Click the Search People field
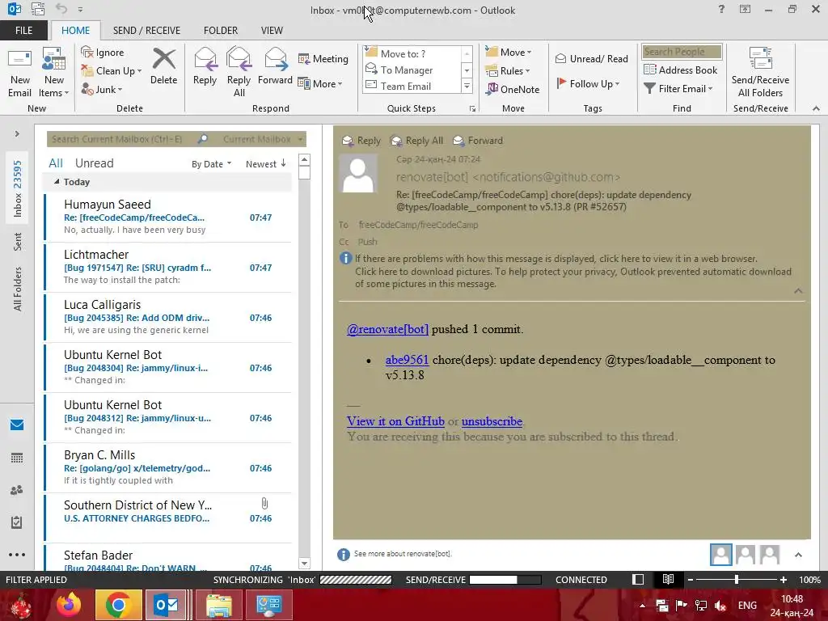The image size is (828, 621). pos(682,51)
